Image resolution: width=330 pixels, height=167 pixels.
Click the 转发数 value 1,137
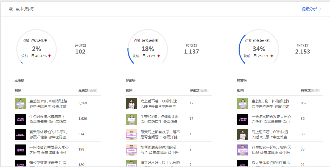coord(192,52)
